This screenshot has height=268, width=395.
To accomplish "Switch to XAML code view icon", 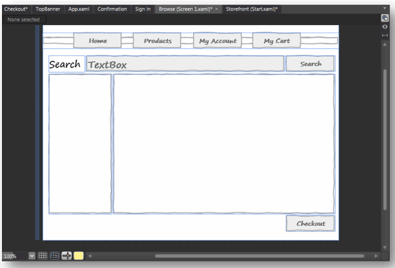I will [x=384, y=27].
